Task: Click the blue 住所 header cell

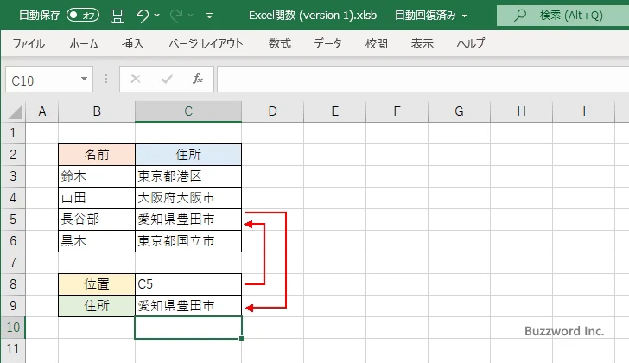Action: pos(188,155)
